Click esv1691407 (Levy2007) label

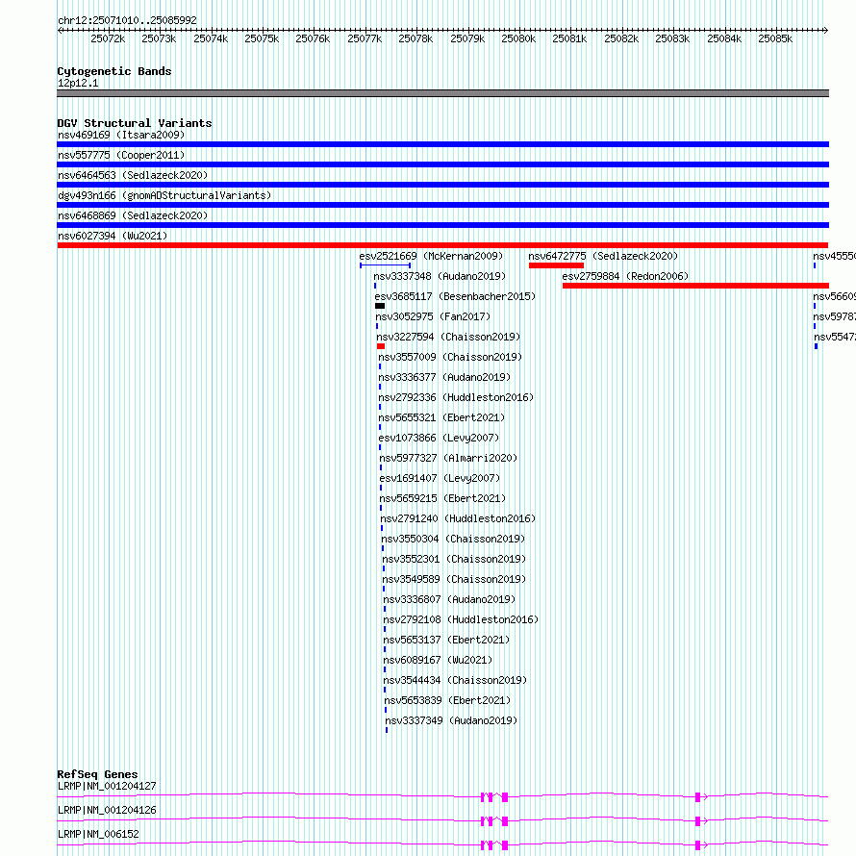[x=440, y=478]
